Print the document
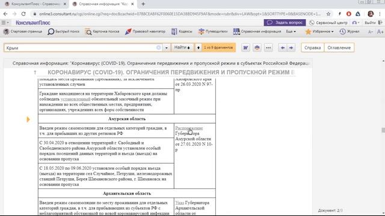This screenshot has height=216, width=385. click(x=257, y=48)
